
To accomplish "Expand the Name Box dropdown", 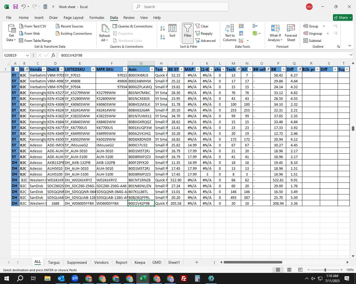I will coord(27,55).
